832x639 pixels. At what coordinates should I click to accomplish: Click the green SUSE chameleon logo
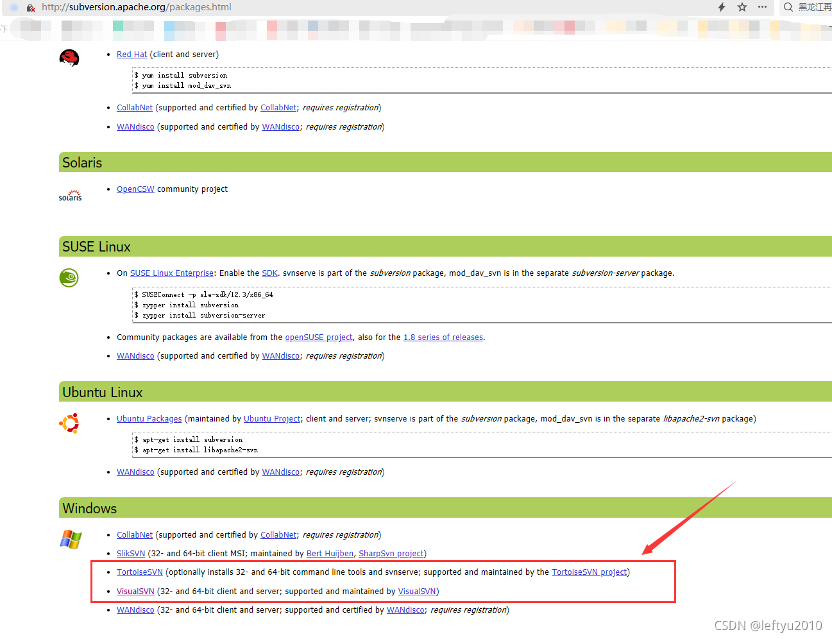click(69, 277)
